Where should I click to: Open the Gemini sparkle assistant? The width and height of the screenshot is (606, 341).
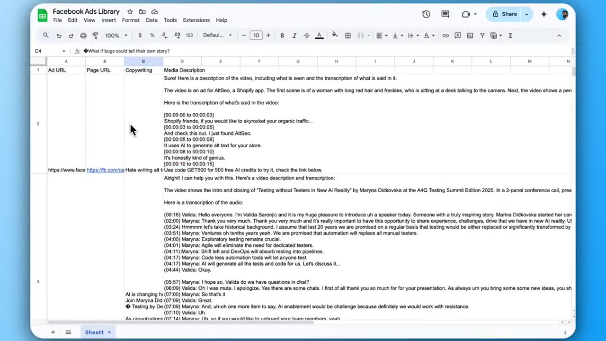click(x=544, y=14)
